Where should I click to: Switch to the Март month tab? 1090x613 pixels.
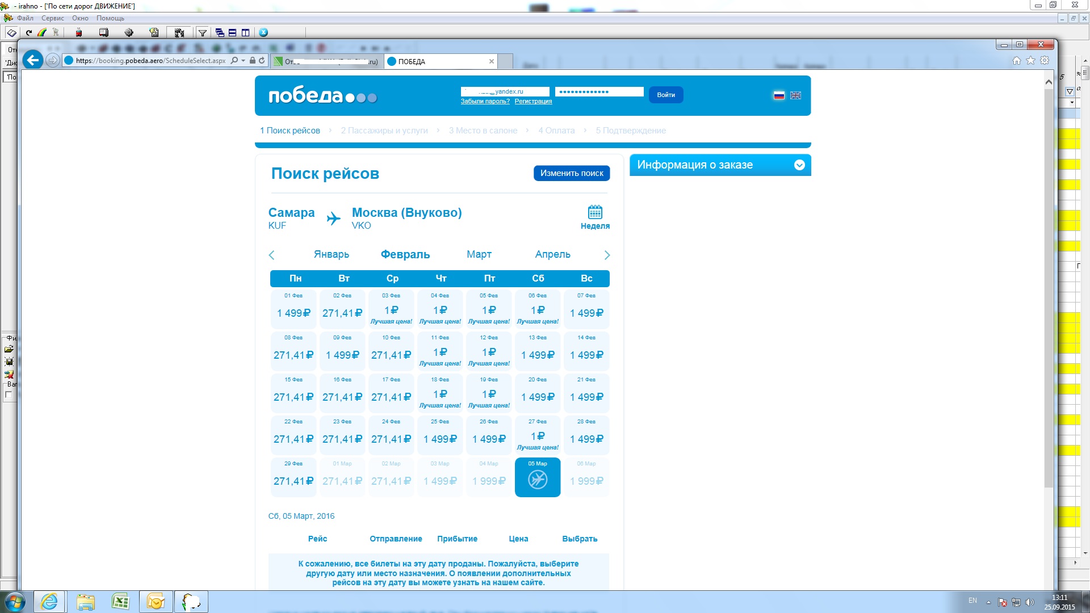point(479,254)
